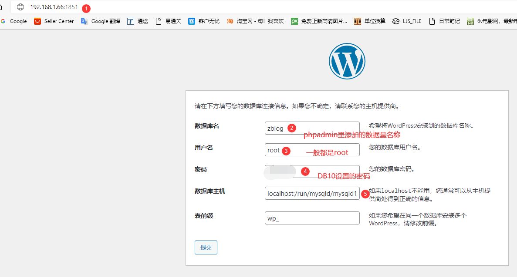The height and width of the screenshot is (277, 517).
Task: Focus the 密码 input field
Action: point(312,171)
